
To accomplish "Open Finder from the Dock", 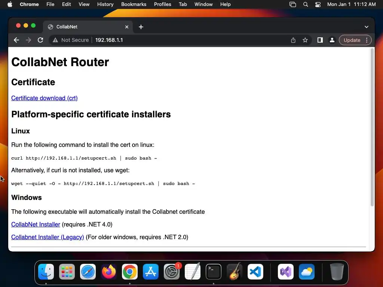I will [x=46, y=272].
